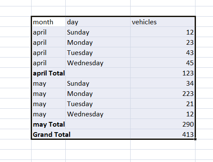The height and width of the screenshot is (162, 213).
Task: Select the Grand Total value 413
Action: click(163, 134)
